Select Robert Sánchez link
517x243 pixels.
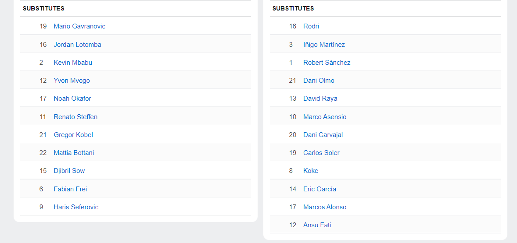327,63
